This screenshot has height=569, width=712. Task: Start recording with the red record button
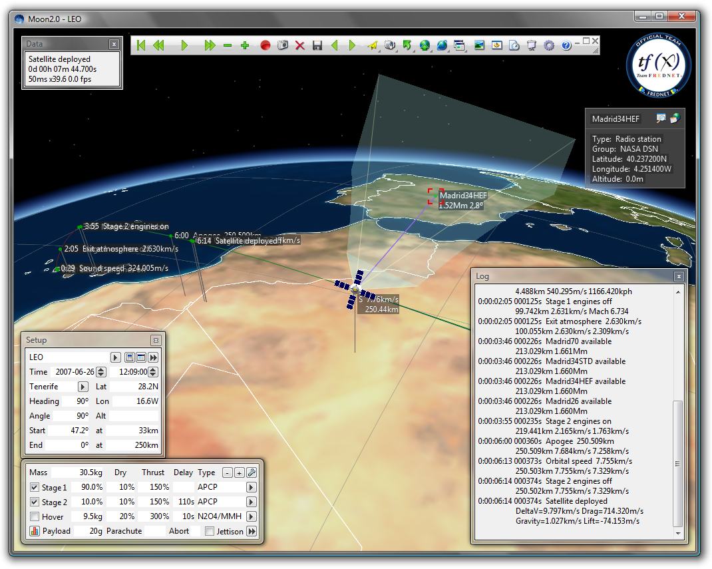tap(266, 45)
